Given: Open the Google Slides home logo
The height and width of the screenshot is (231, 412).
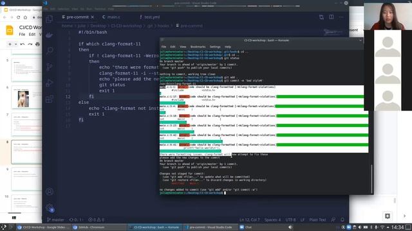Looking at the screenshot, I should point(10,30).
